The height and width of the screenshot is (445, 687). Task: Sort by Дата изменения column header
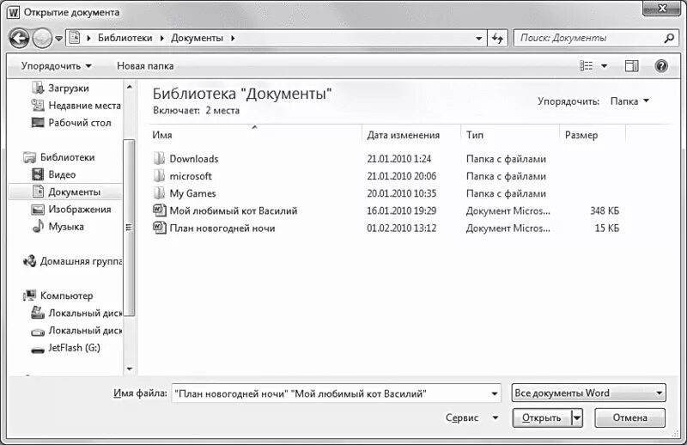click(x=411, y=135)
